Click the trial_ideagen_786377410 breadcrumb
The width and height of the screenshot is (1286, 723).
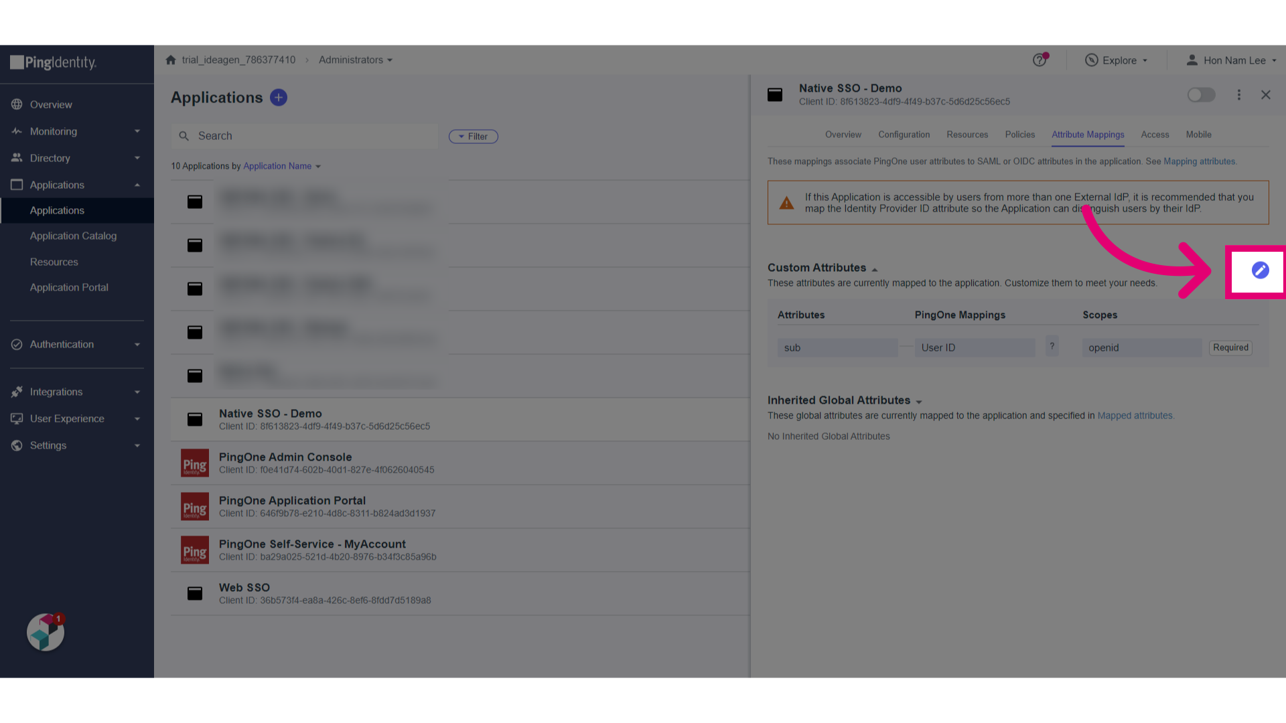(x=238, y=60)
